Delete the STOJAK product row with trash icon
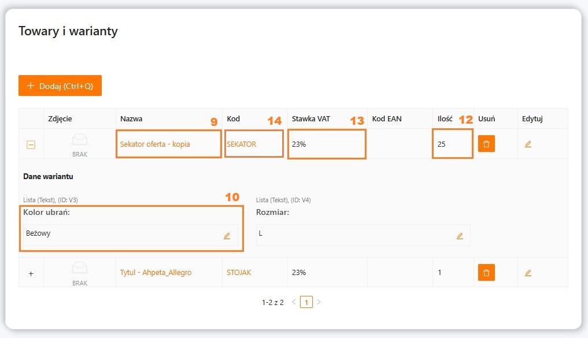 [x=486, y=272]
